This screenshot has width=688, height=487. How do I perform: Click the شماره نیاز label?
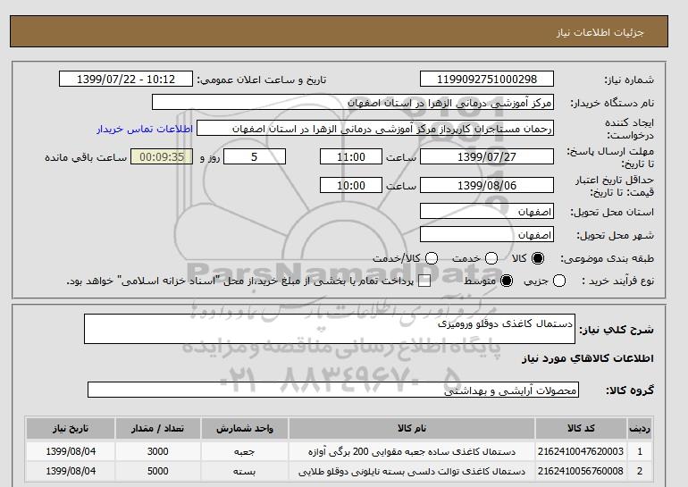click(629, 80)
